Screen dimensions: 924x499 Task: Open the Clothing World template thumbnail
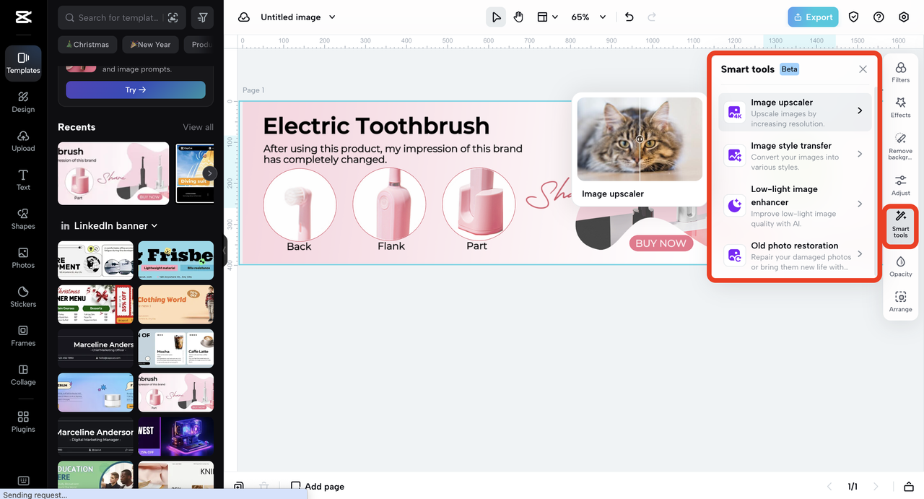[x=176, y=304]
